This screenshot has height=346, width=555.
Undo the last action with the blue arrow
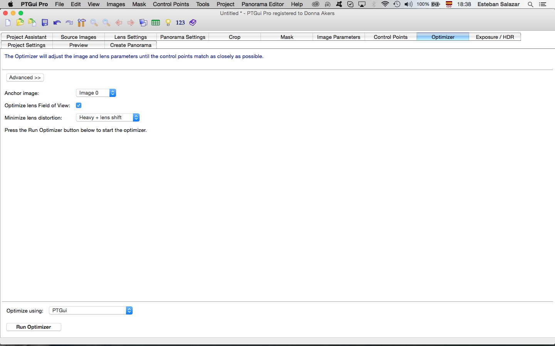click(57, 23)
